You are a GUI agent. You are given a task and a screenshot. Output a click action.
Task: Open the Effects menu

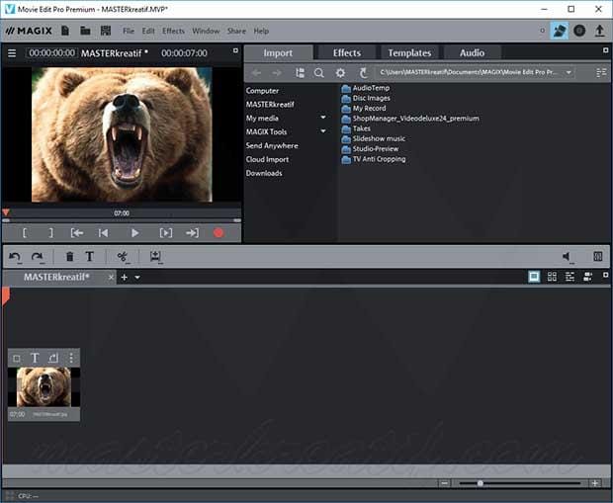click(x=173, y=31)
